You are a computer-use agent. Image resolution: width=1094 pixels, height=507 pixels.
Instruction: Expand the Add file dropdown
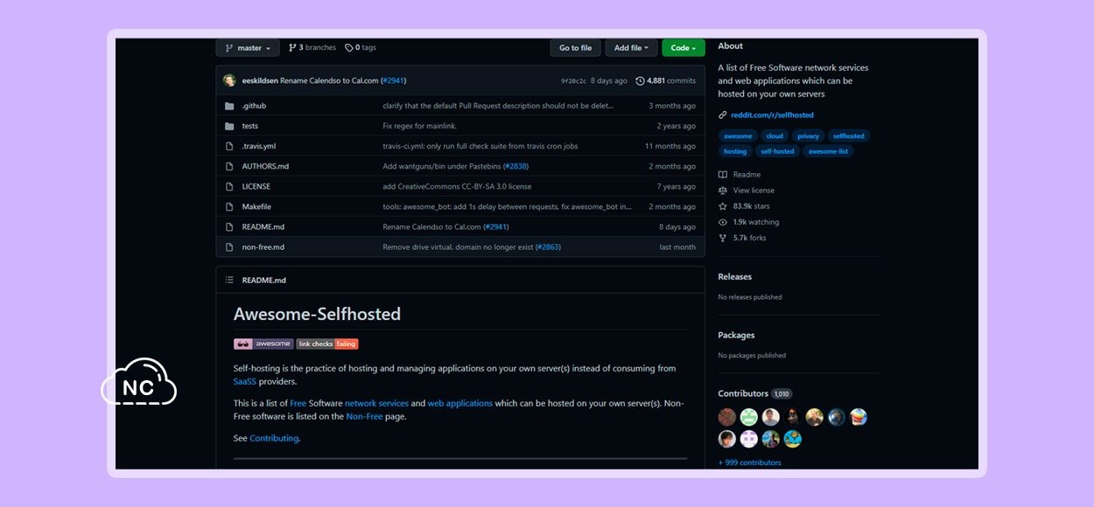tap(630, 48)
